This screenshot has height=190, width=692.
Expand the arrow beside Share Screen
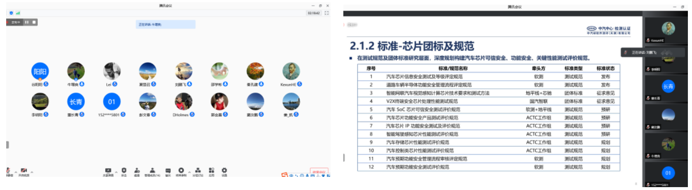116,172
